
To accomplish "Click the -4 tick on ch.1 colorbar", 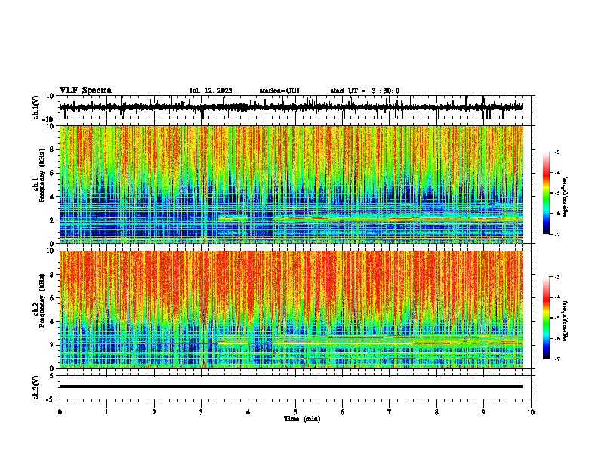I will (x=556, y=173).
